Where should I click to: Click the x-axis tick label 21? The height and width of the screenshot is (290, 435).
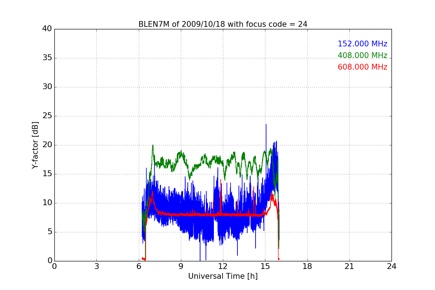click(349, 266)
